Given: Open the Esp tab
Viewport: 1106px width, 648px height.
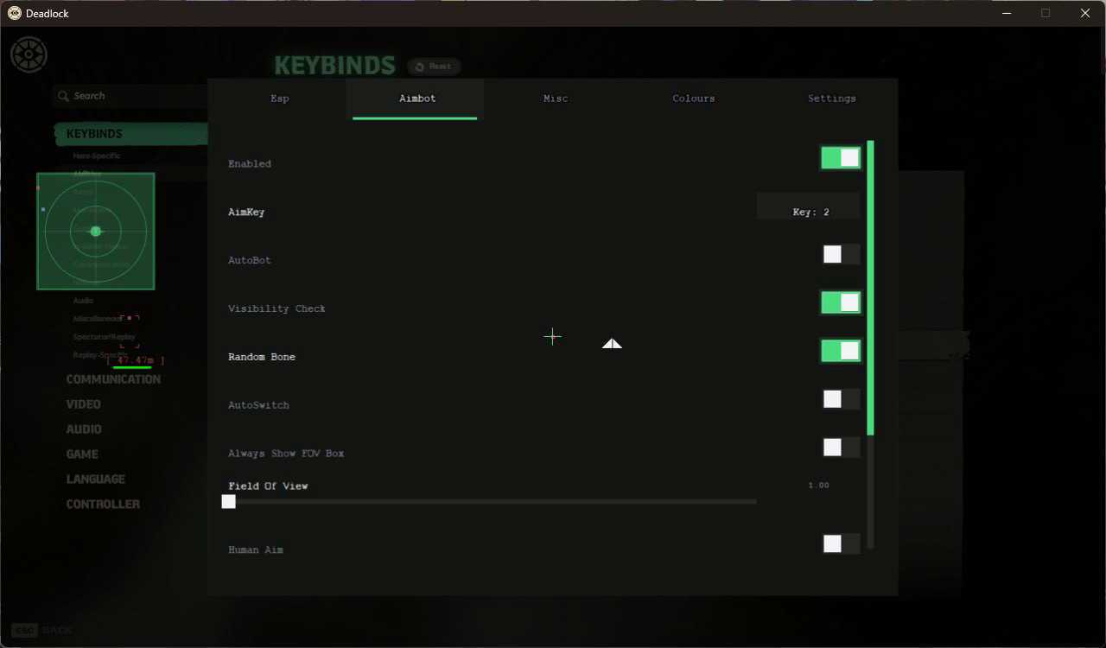Looking at the screenshot, I should pyautogui.click(x=280, y=98).
